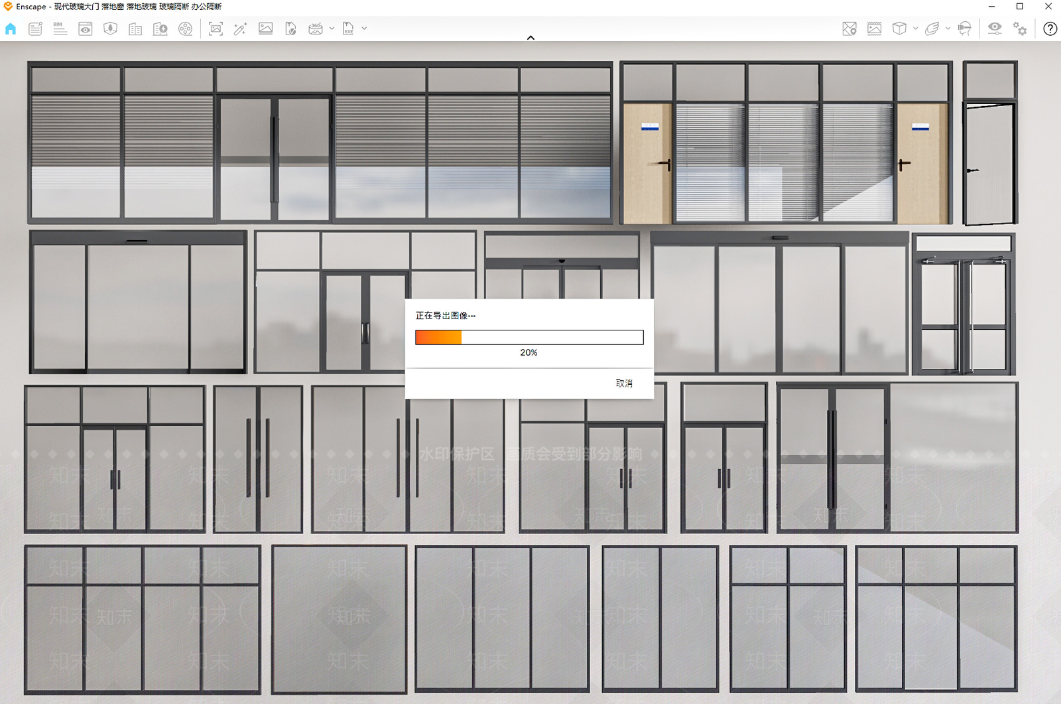
Task: Click the Enscape logo in the title bar
Action: [8, 7]
